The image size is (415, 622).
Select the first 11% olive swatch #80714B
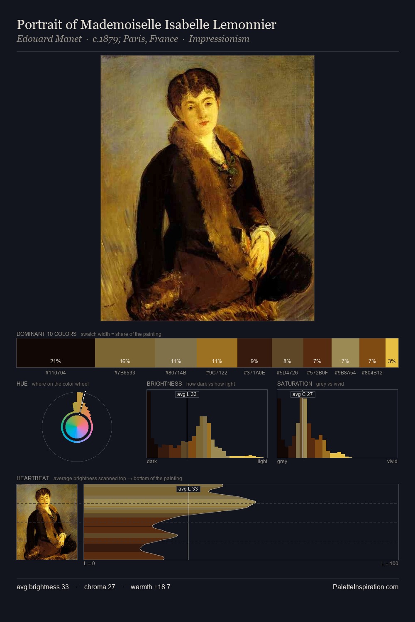point(176,353)
